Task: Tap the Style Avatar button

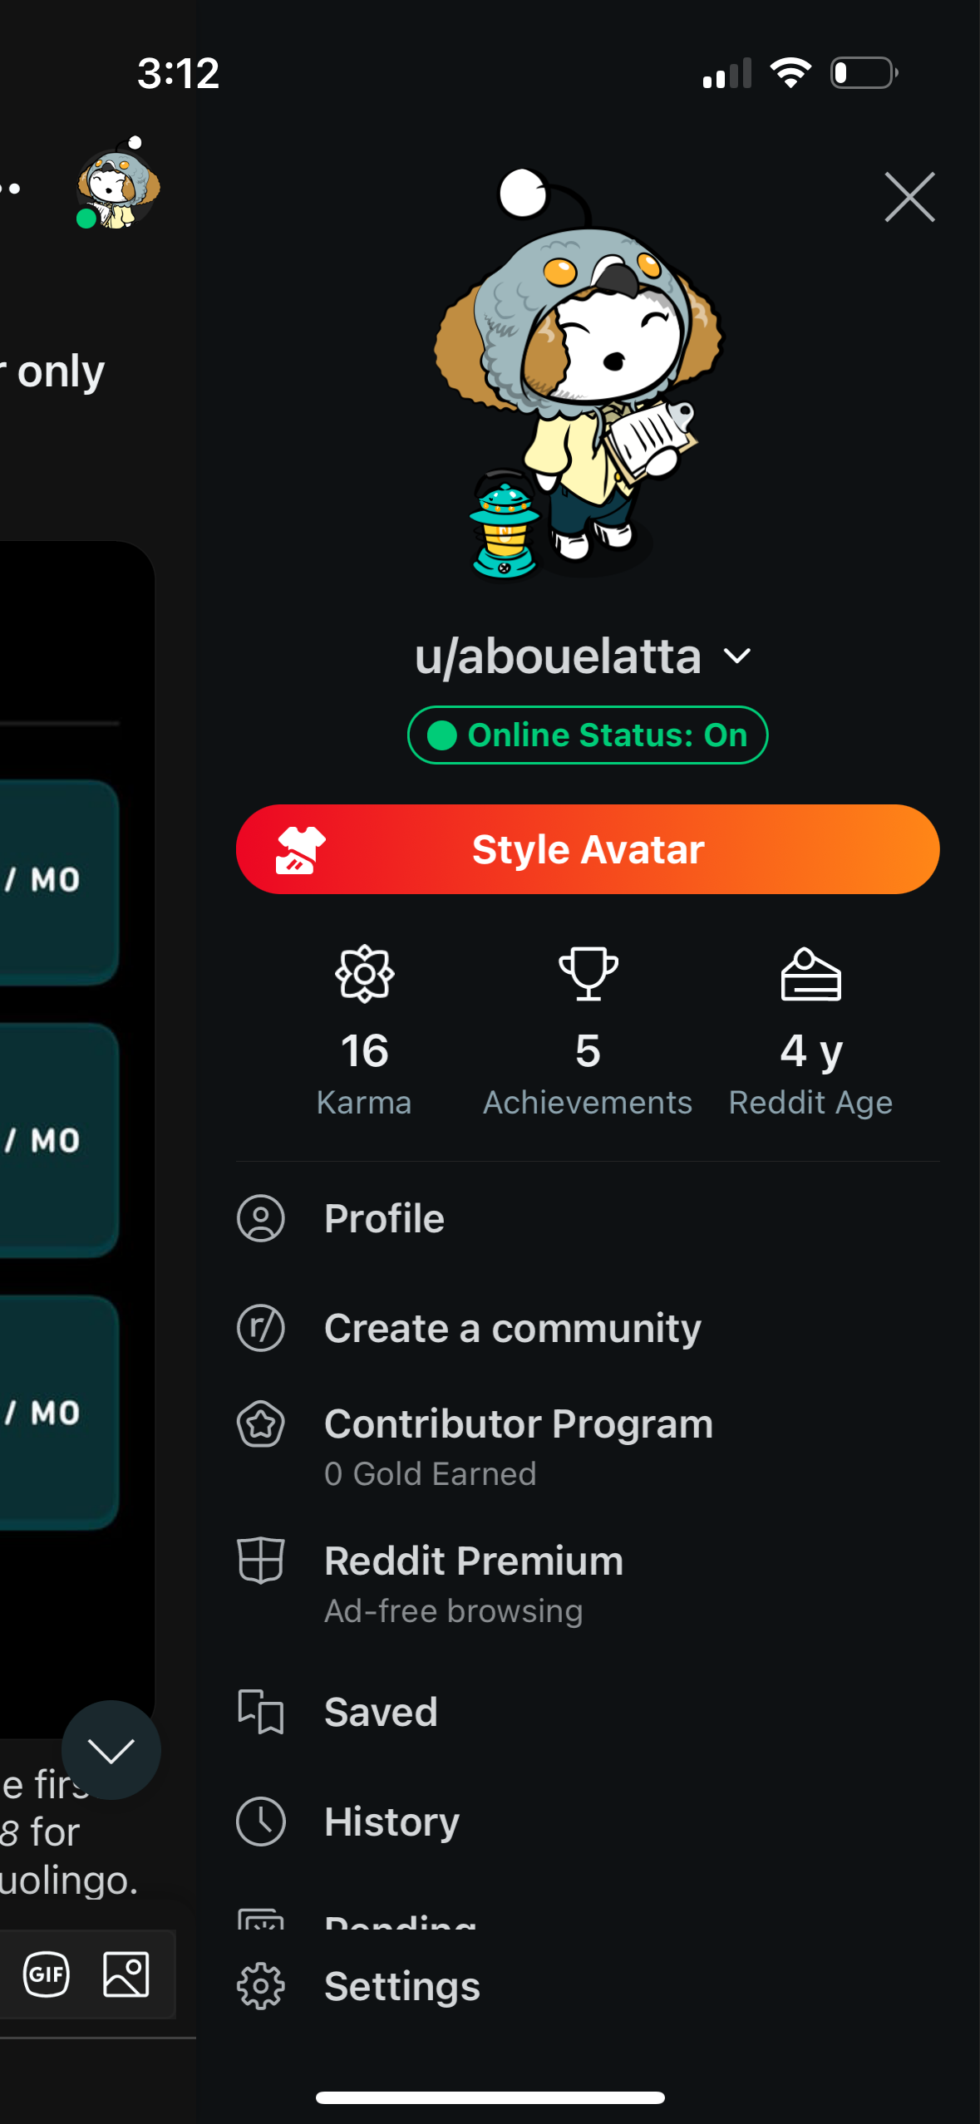Action: click(588, 849)
